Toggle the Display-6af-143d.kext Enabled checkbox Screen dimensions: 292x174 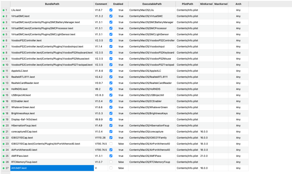[x=111, y=119]
